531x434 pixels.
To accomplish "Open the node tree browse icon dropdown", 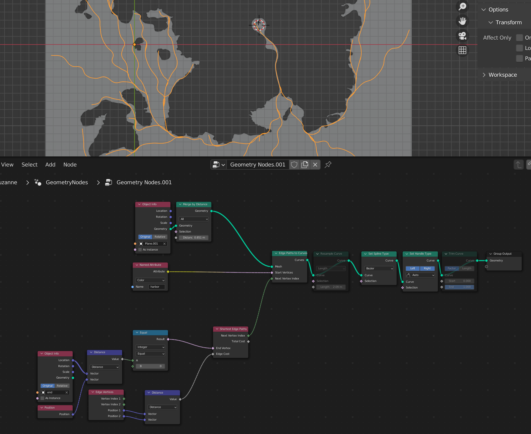I will [219, 165].
